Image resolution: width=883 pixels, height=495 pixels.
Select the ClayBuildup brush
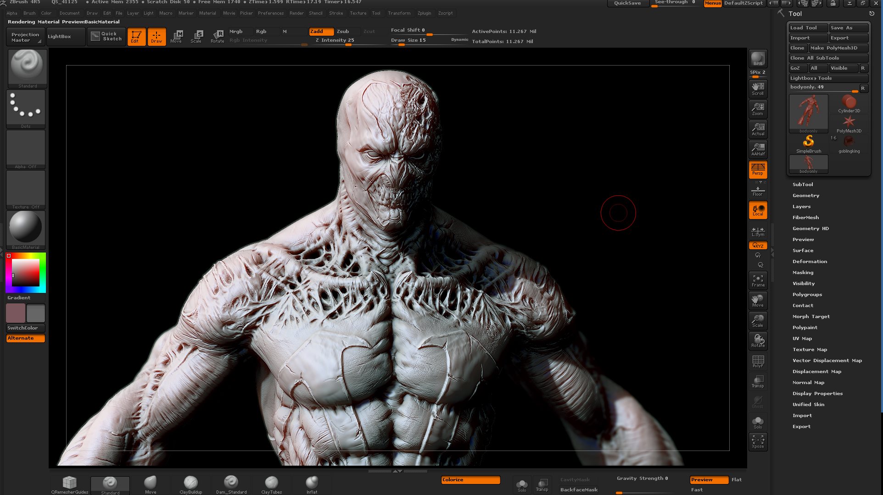(191, 485)
